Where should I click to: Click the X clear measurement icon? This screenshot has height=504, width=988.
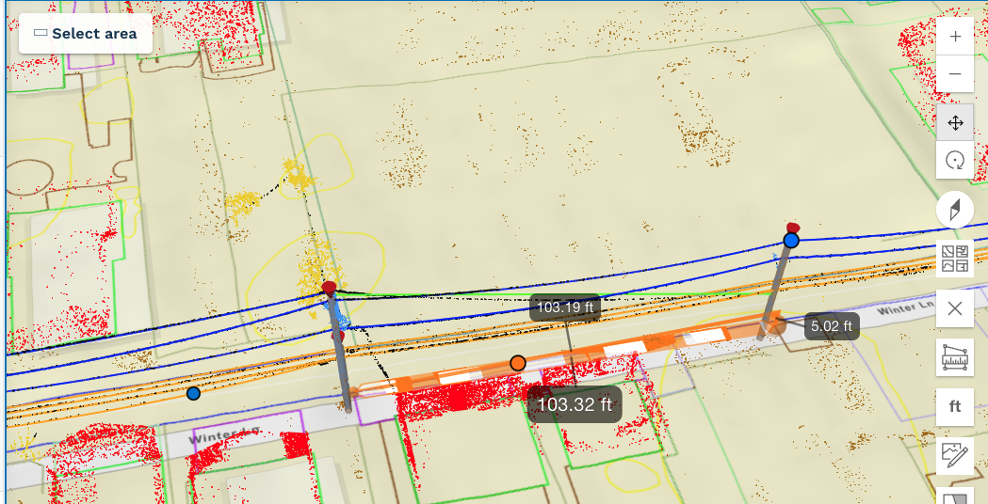(x=955, y=308)
